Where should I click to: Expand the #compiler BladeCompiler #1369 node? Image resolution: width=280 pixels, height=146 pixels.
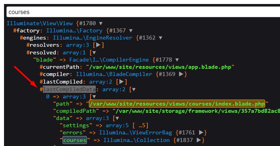point(181,74)
